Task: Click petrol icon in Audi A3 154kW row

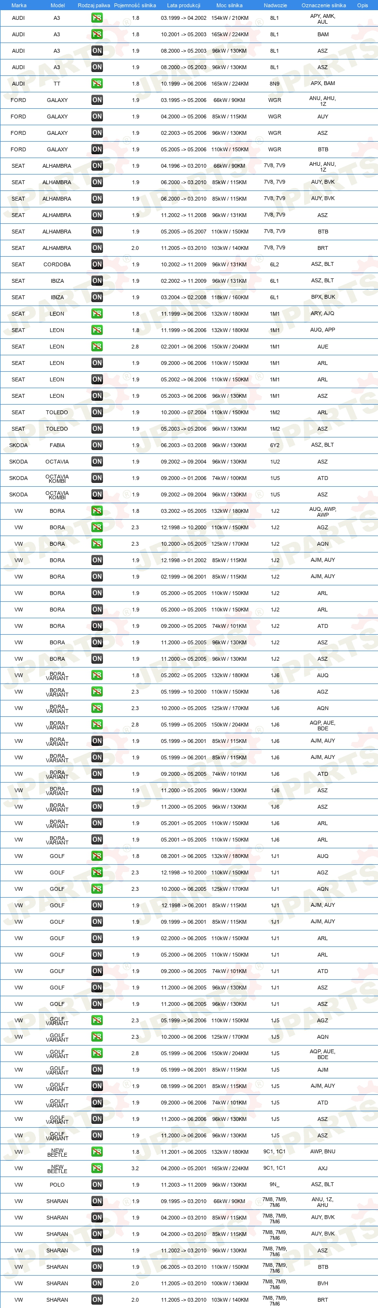Action: click(97, 18)
